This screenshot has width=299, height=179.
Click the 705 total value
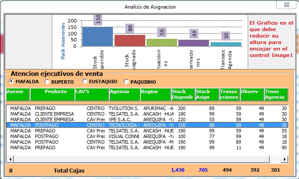pyautogui.click(x=203, y=170)
